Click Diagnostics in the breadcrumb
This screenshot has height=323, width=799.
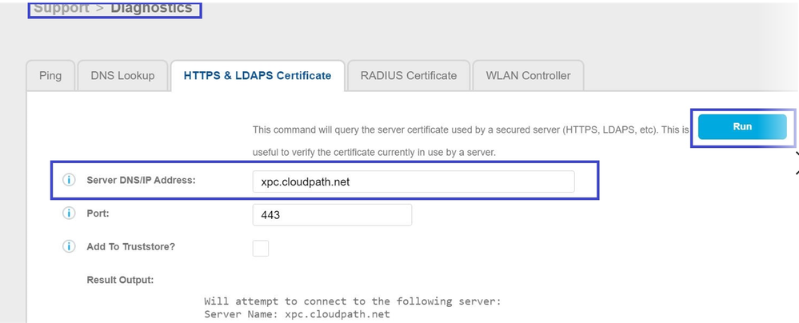[152, 8]
